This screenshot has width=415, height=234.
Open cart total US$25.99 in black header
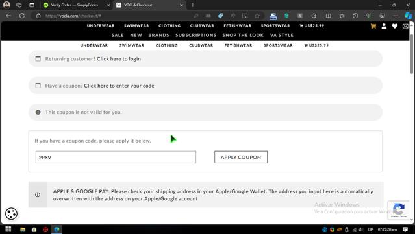point(312,26)
